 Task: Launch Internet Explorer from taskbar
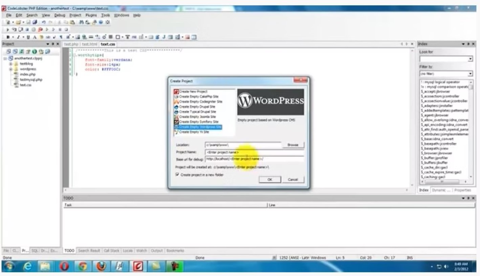(27, 267)
